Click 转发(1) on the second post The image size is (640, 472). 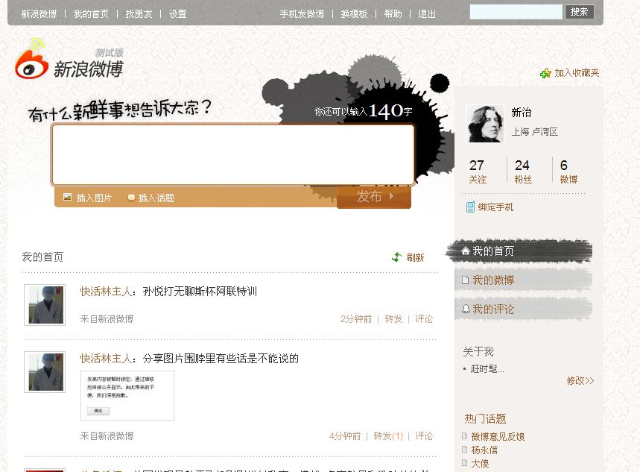point(388,436)
